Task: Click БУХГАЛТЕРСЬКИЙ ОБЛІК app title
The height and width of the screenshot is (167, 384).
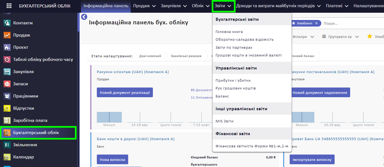Action: coord(45,6)
